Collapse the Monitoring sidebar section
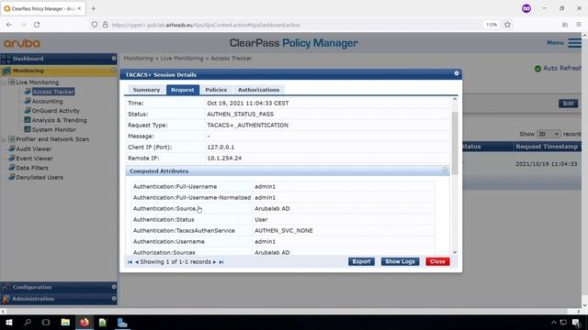Viewport: 588px width, 330px height. pos(114,70)
